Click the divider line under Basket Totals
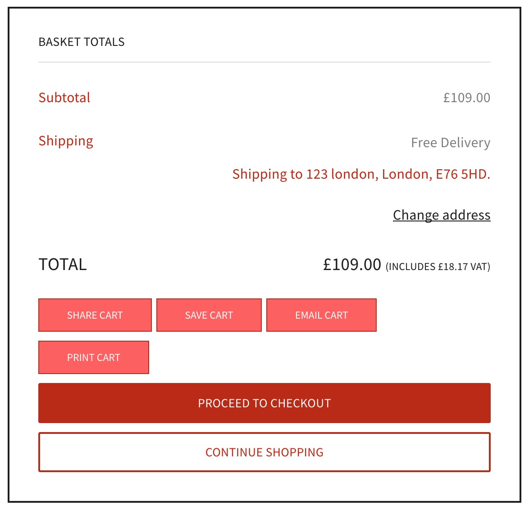This screenshot has width=529, height=505. pos(264,62)
